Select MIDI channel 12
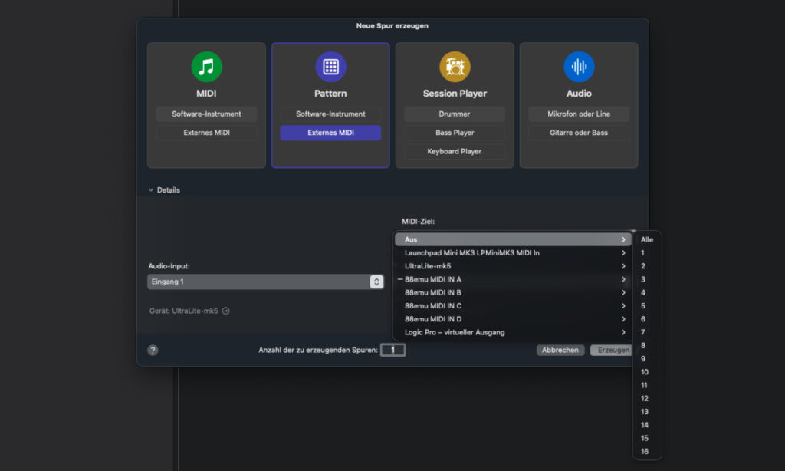The width and height of the screenshot is (785, 471). pyautogui.click(x=647, y=398)
